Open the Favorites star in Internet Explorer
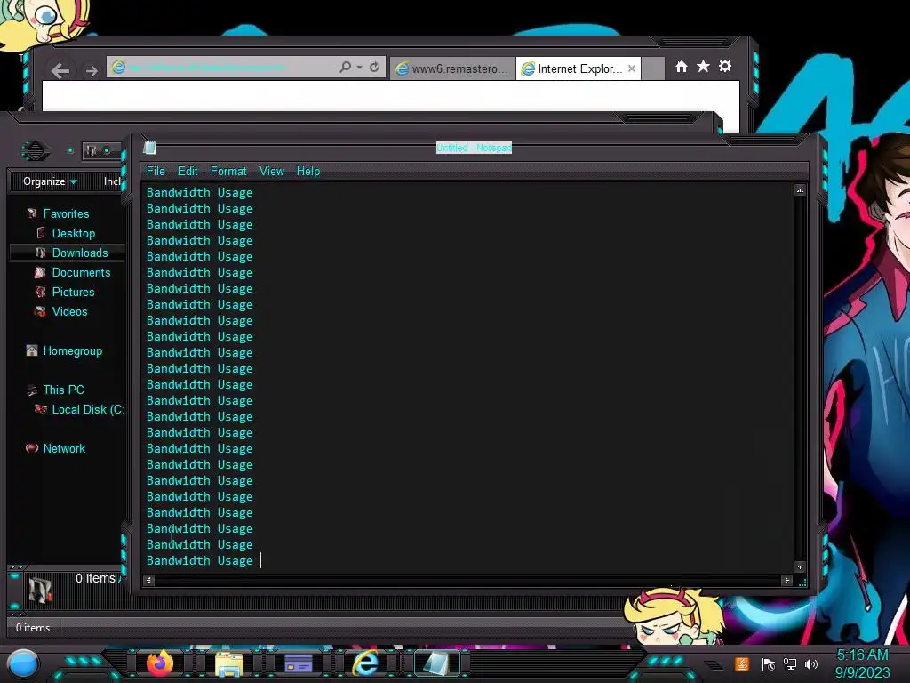The height and width of the screenshot is (683, 910). click(x=703, y=66)
